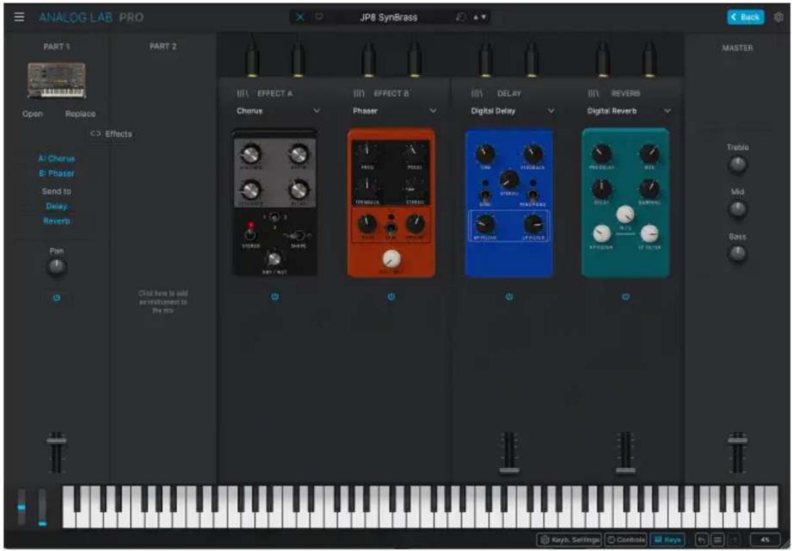Toggle the Delay power button
The width and height of the screenshot is (792, 551).
pyautogui.click(x=509, y=297)
